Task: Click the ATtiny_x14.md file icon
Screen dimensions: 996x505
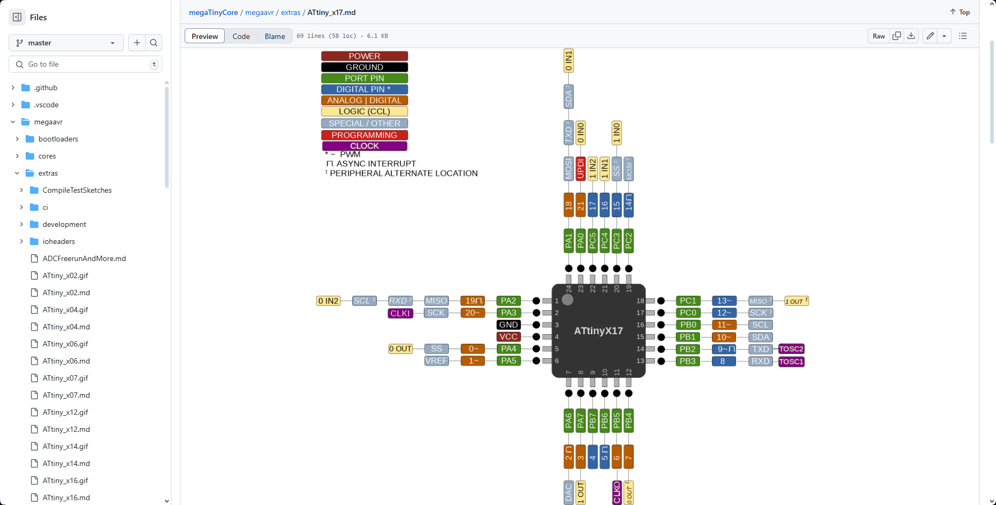Action: pos(34,463)
